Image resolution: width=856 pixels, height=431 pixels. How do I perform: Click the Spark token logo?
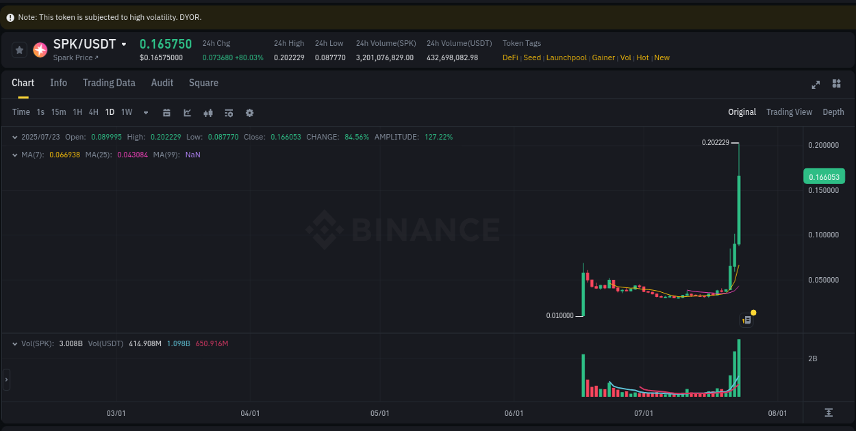click(x=40, y=49)
